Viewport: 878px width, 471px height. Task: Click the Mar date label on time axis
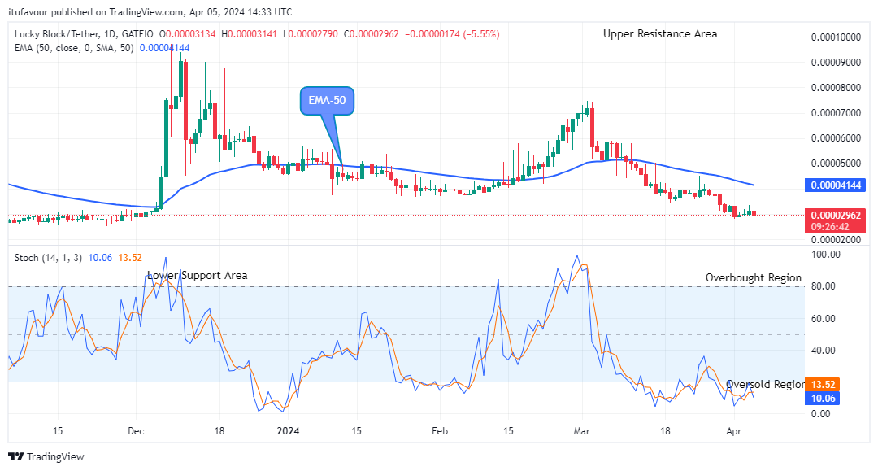click(582, 431)
